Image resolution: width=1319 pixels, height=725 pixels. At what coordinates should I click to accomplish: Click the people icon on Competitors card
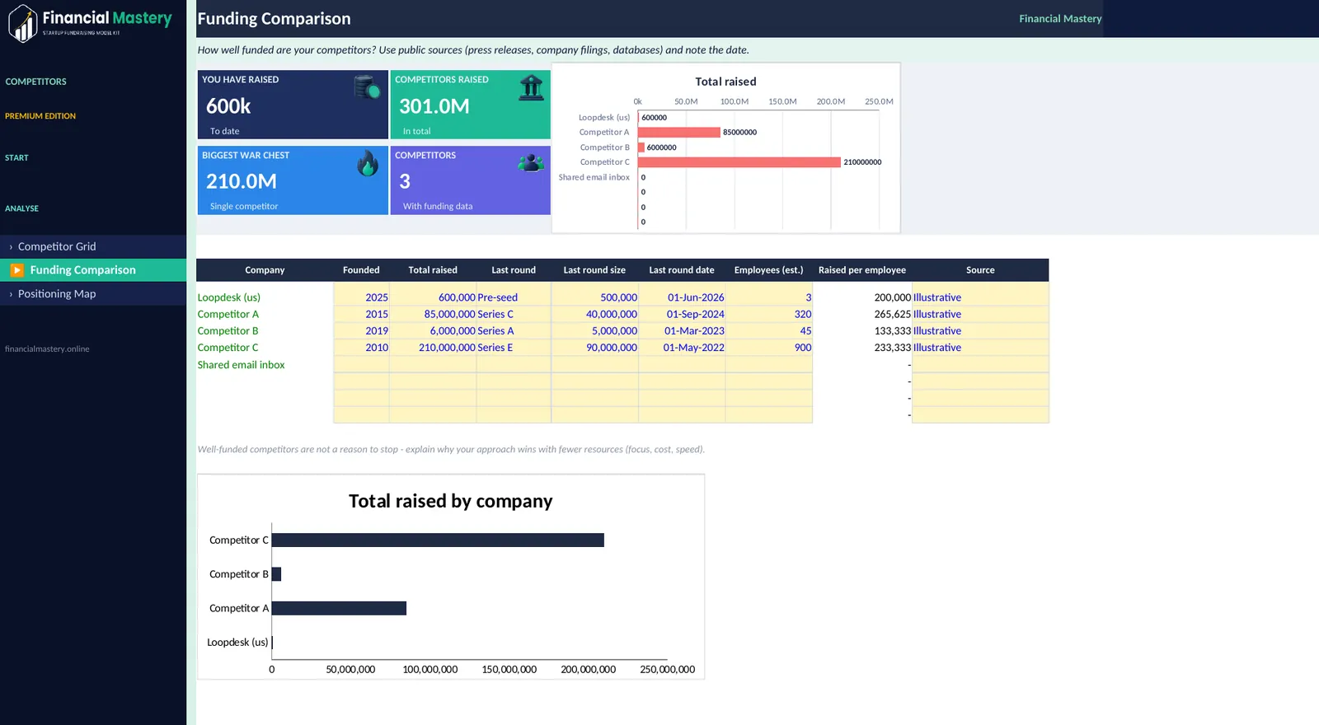[x=531, y=162]
